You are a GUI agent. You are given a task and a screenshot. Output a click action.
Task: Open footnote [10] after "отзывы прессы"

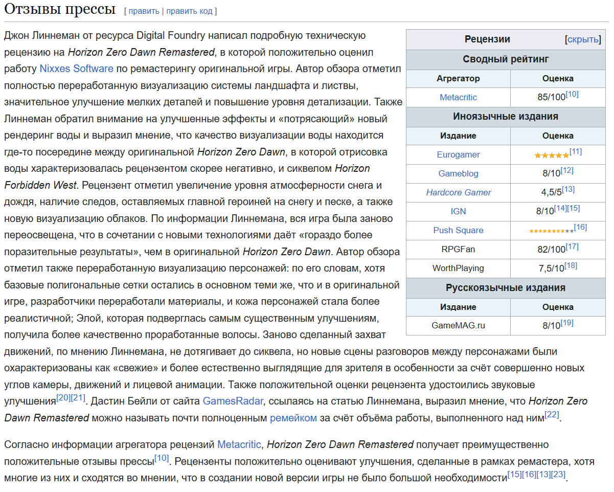[162, 458]
